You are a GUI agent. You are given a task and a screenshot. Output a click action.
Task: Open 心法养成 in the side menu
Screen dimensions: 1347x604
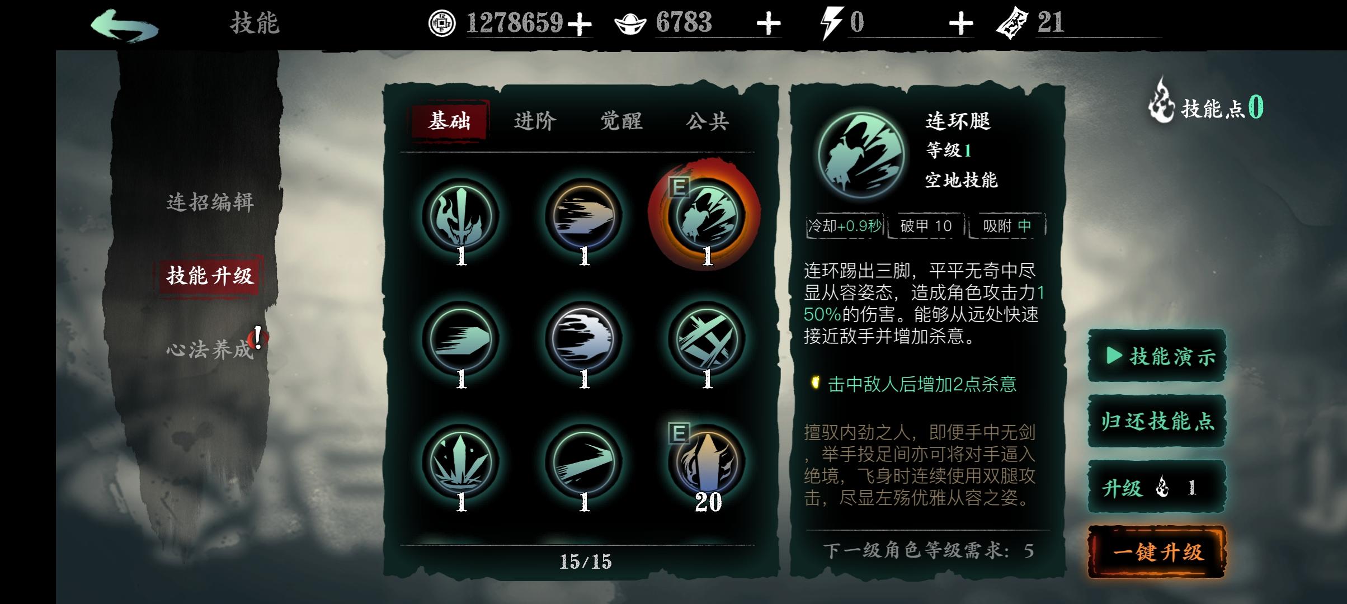point(210,350)
